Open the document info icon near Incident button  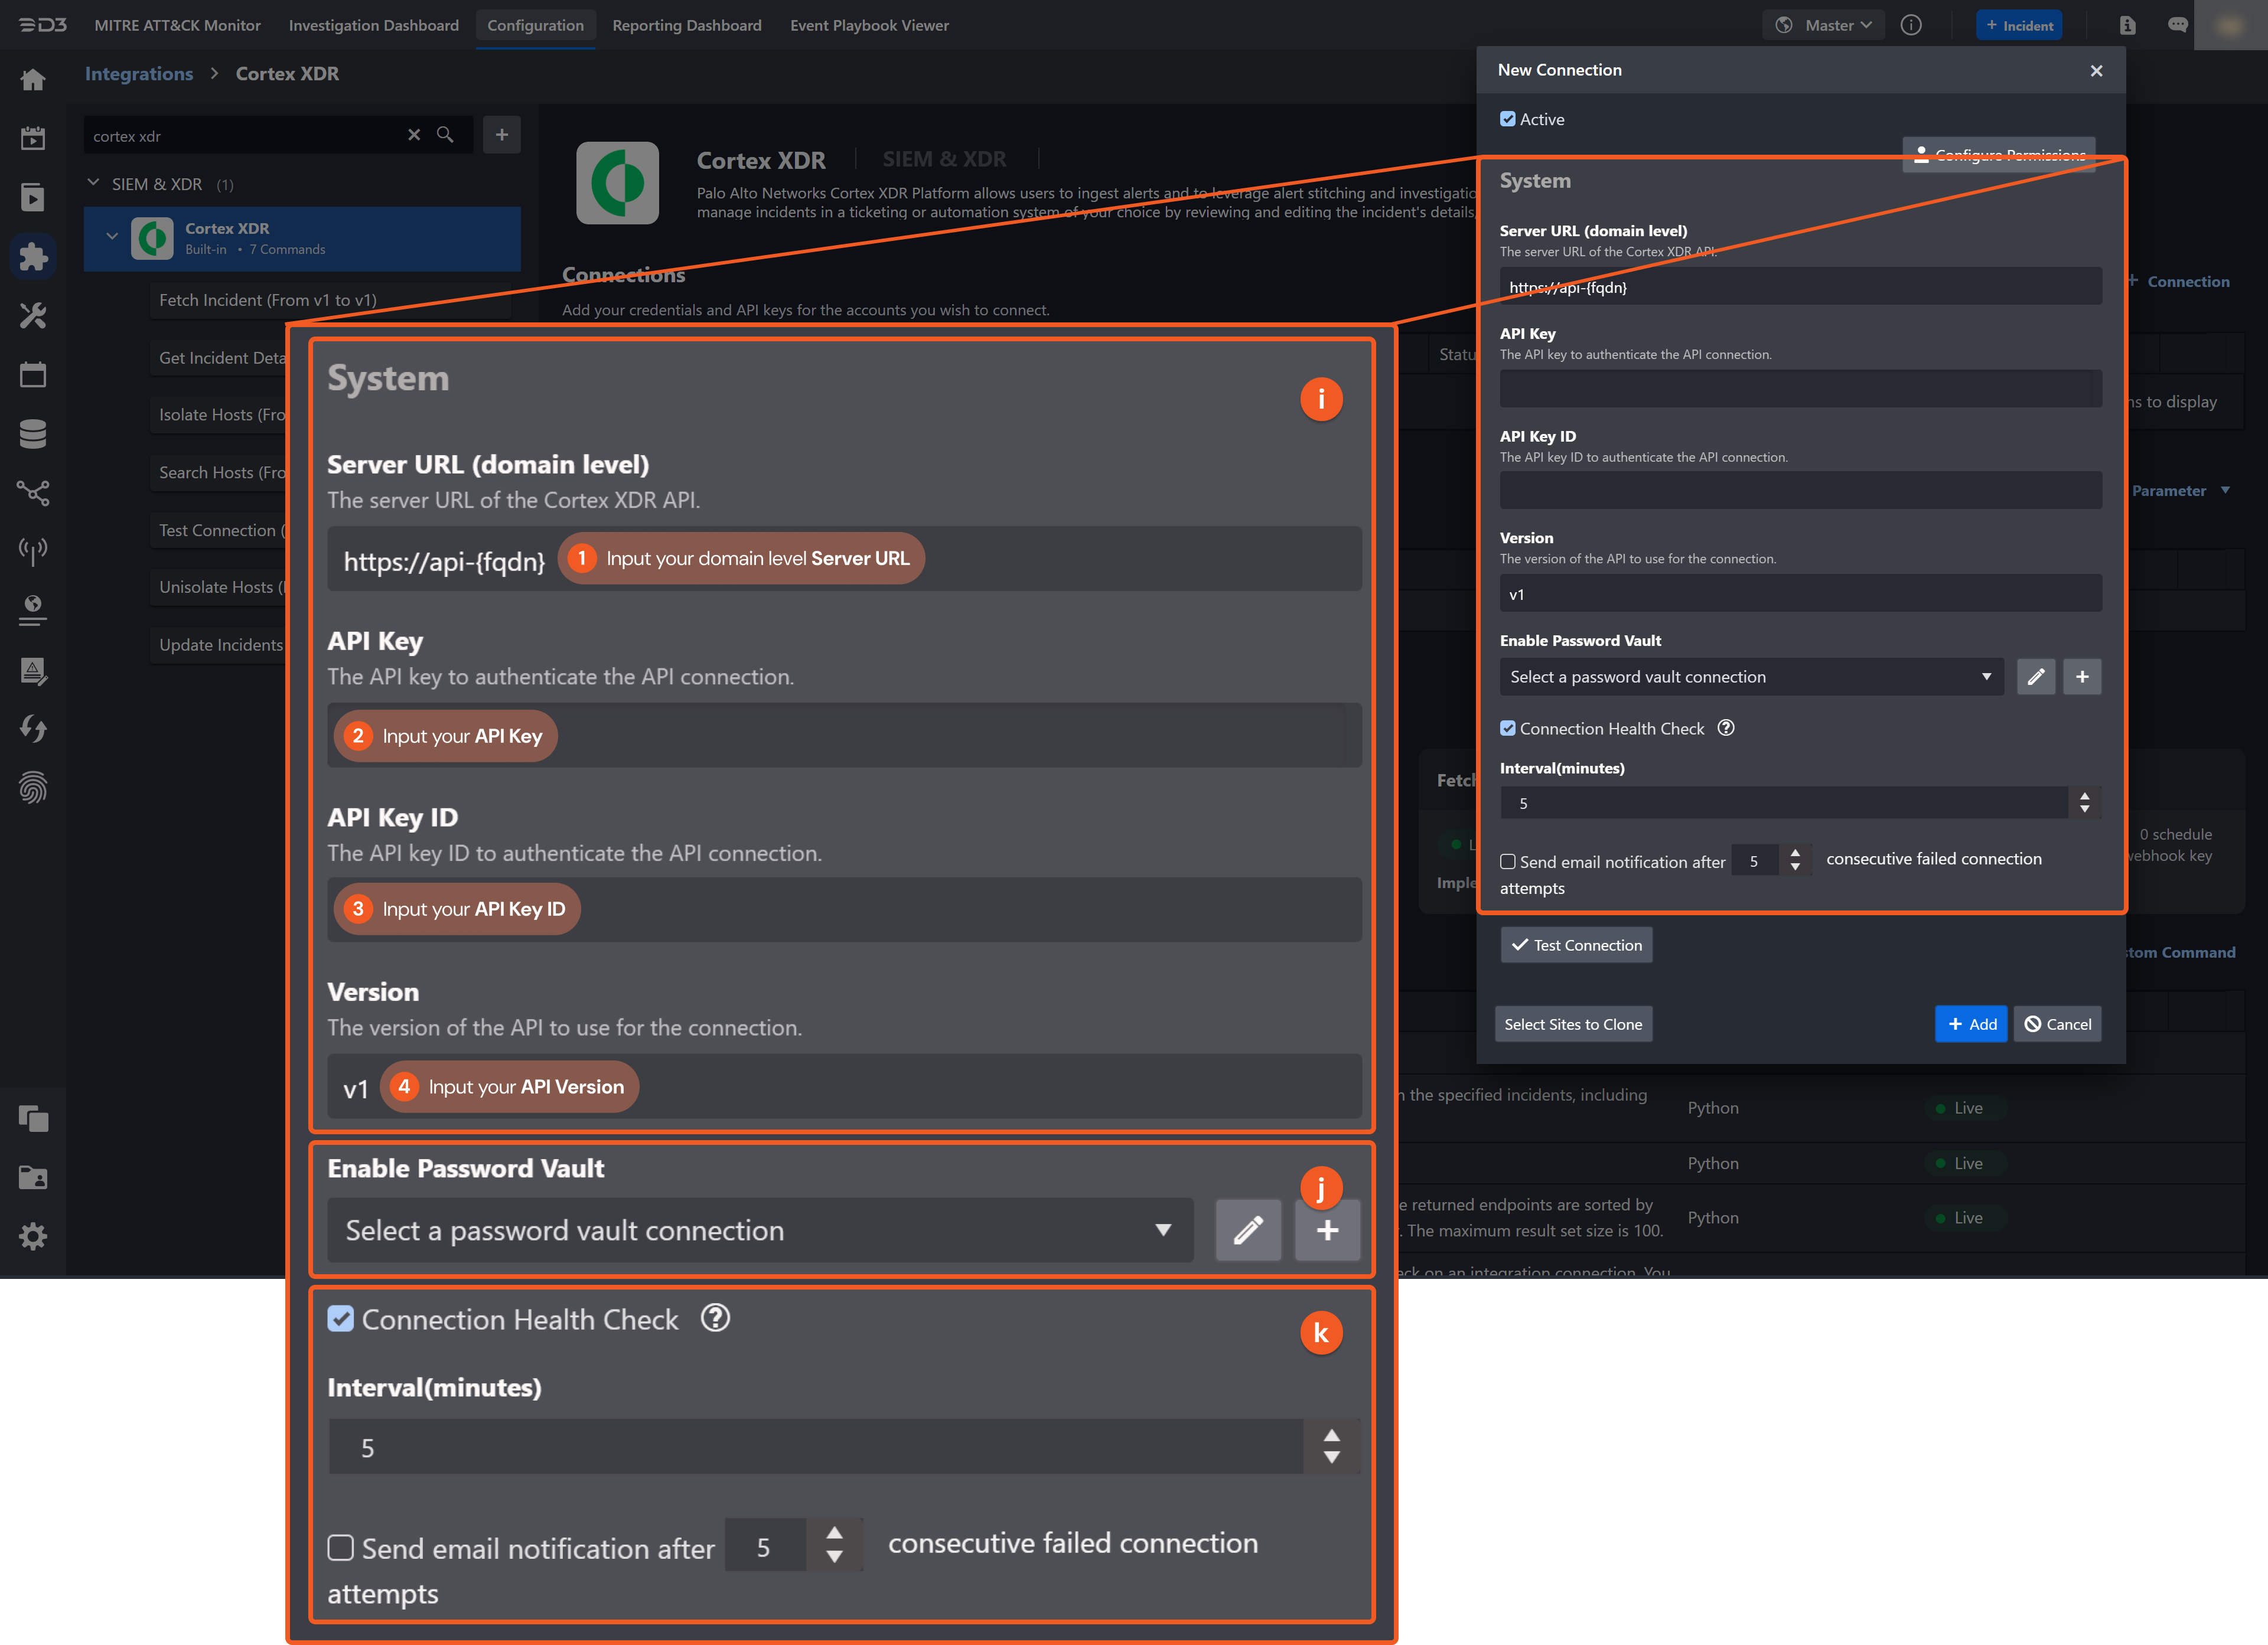(x=2128, y=25)
